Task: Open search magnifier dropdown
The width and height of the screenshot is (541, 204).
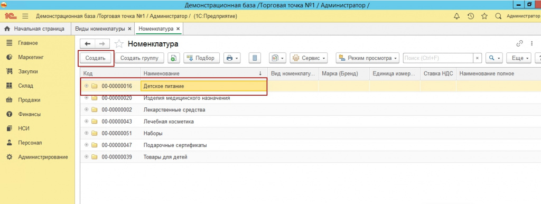Action: pos(494,58)
